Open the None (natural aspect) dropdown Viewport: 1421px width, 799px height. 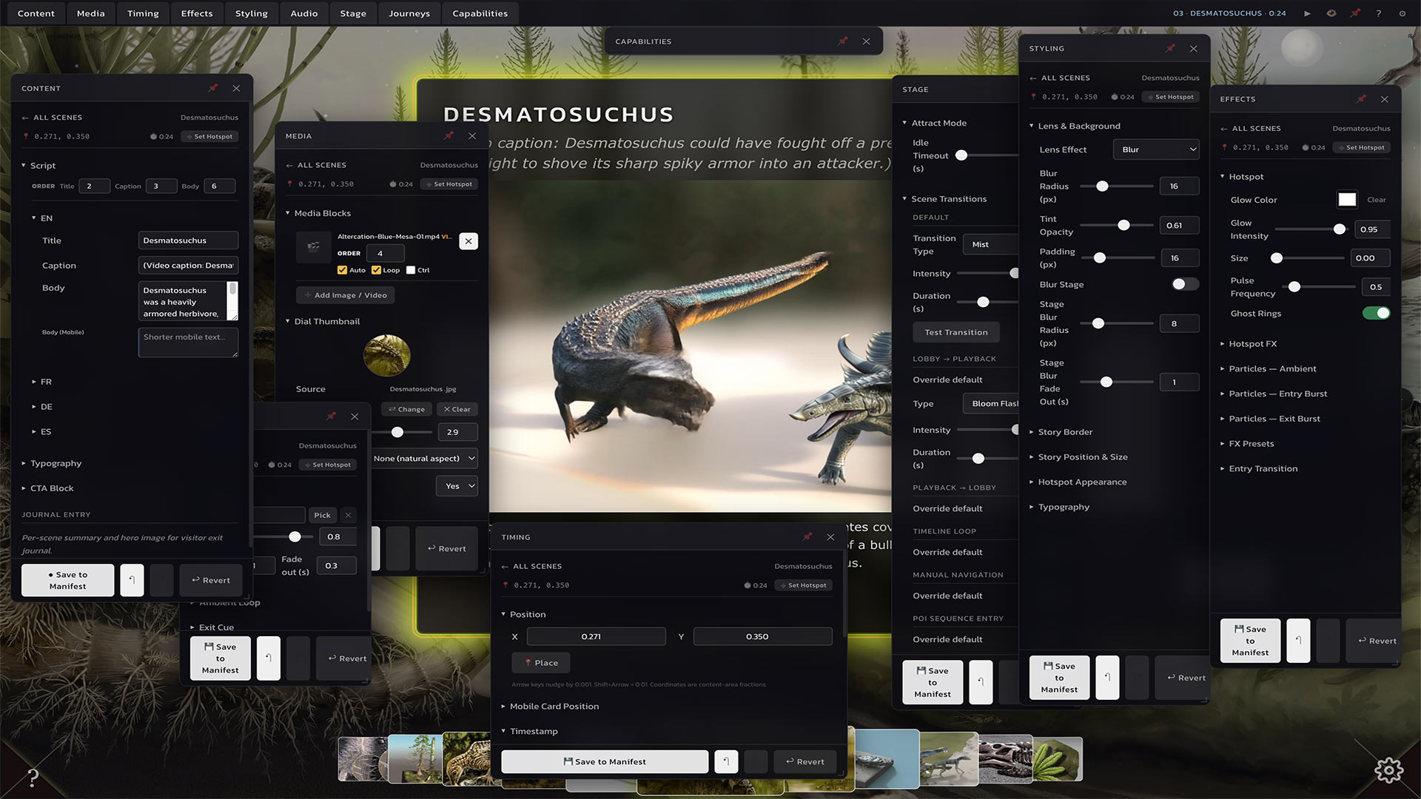423,459
